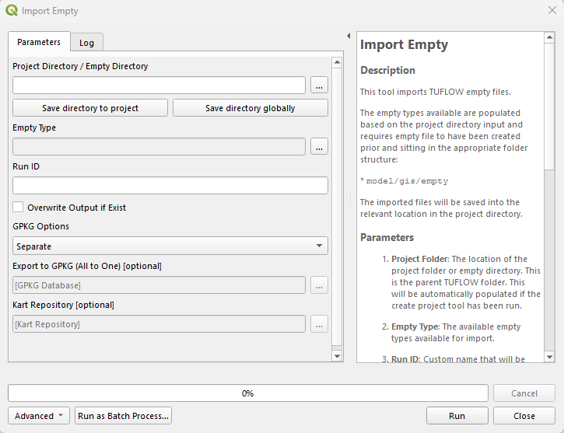The image size is (564, 433).
Task: Open the Advanced dropdown menu
Action: click(39, 416)
